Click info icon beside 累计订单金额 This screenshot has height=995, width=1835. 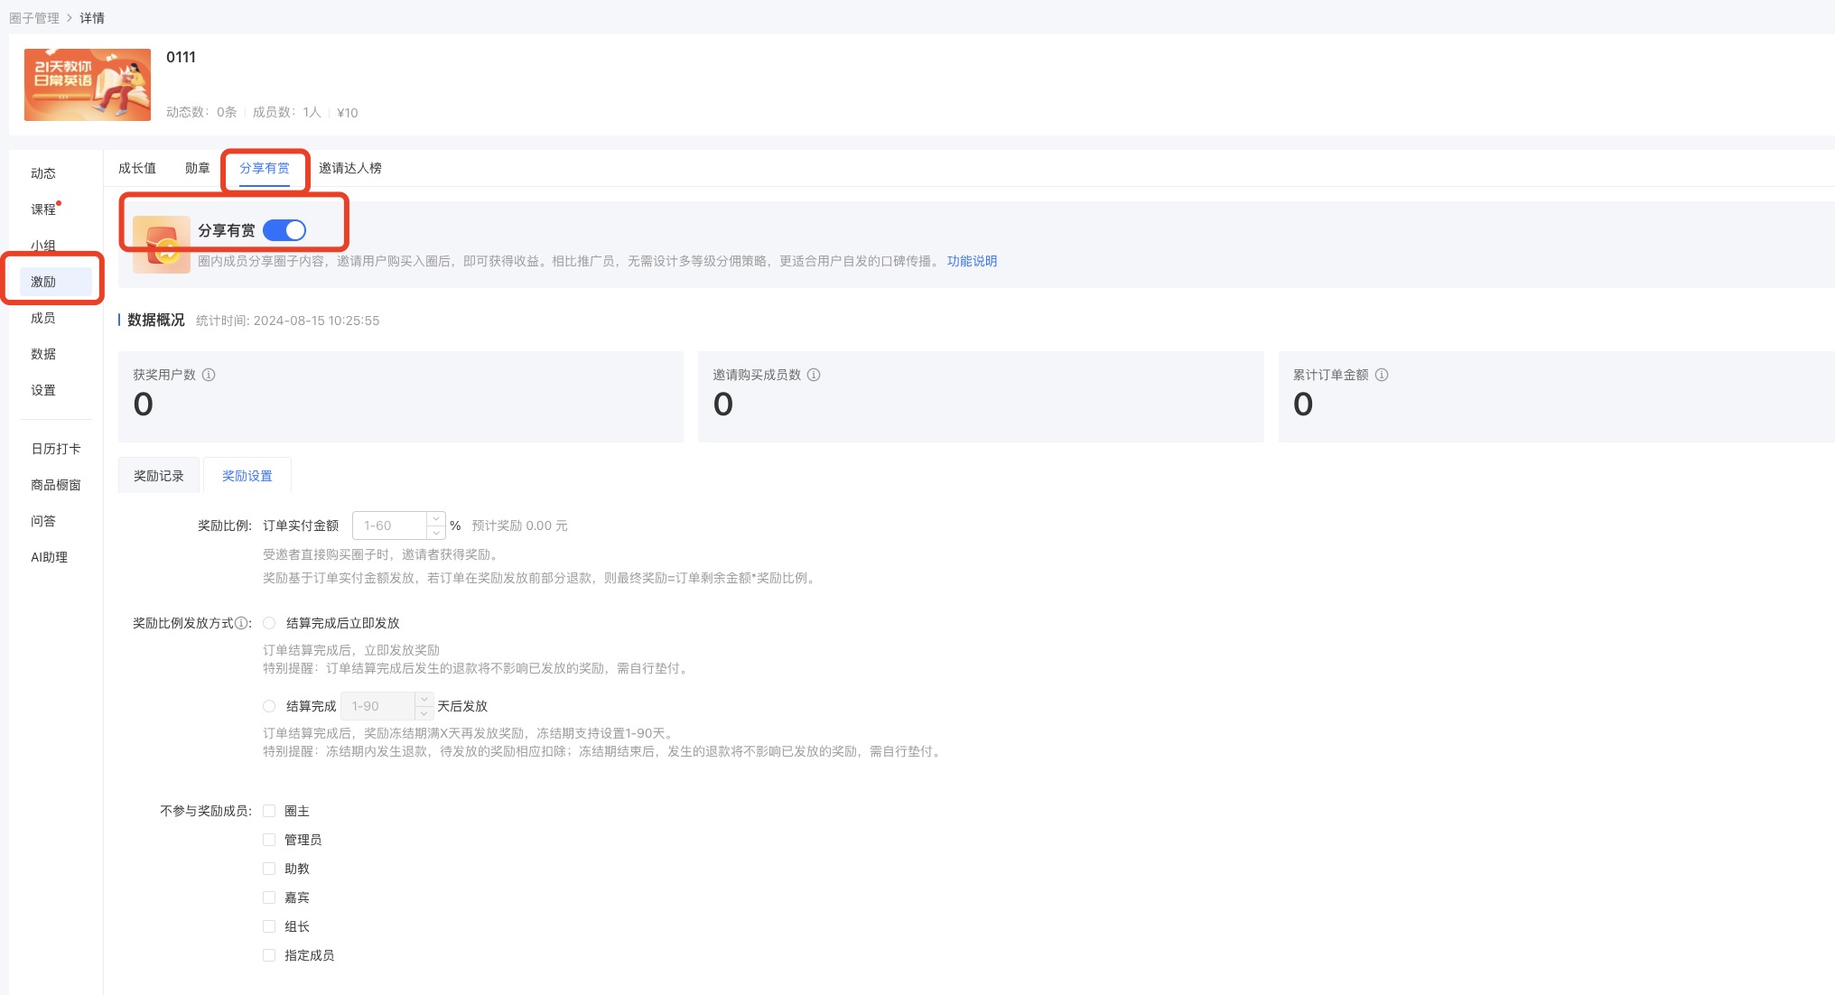tap(1382, 375)
